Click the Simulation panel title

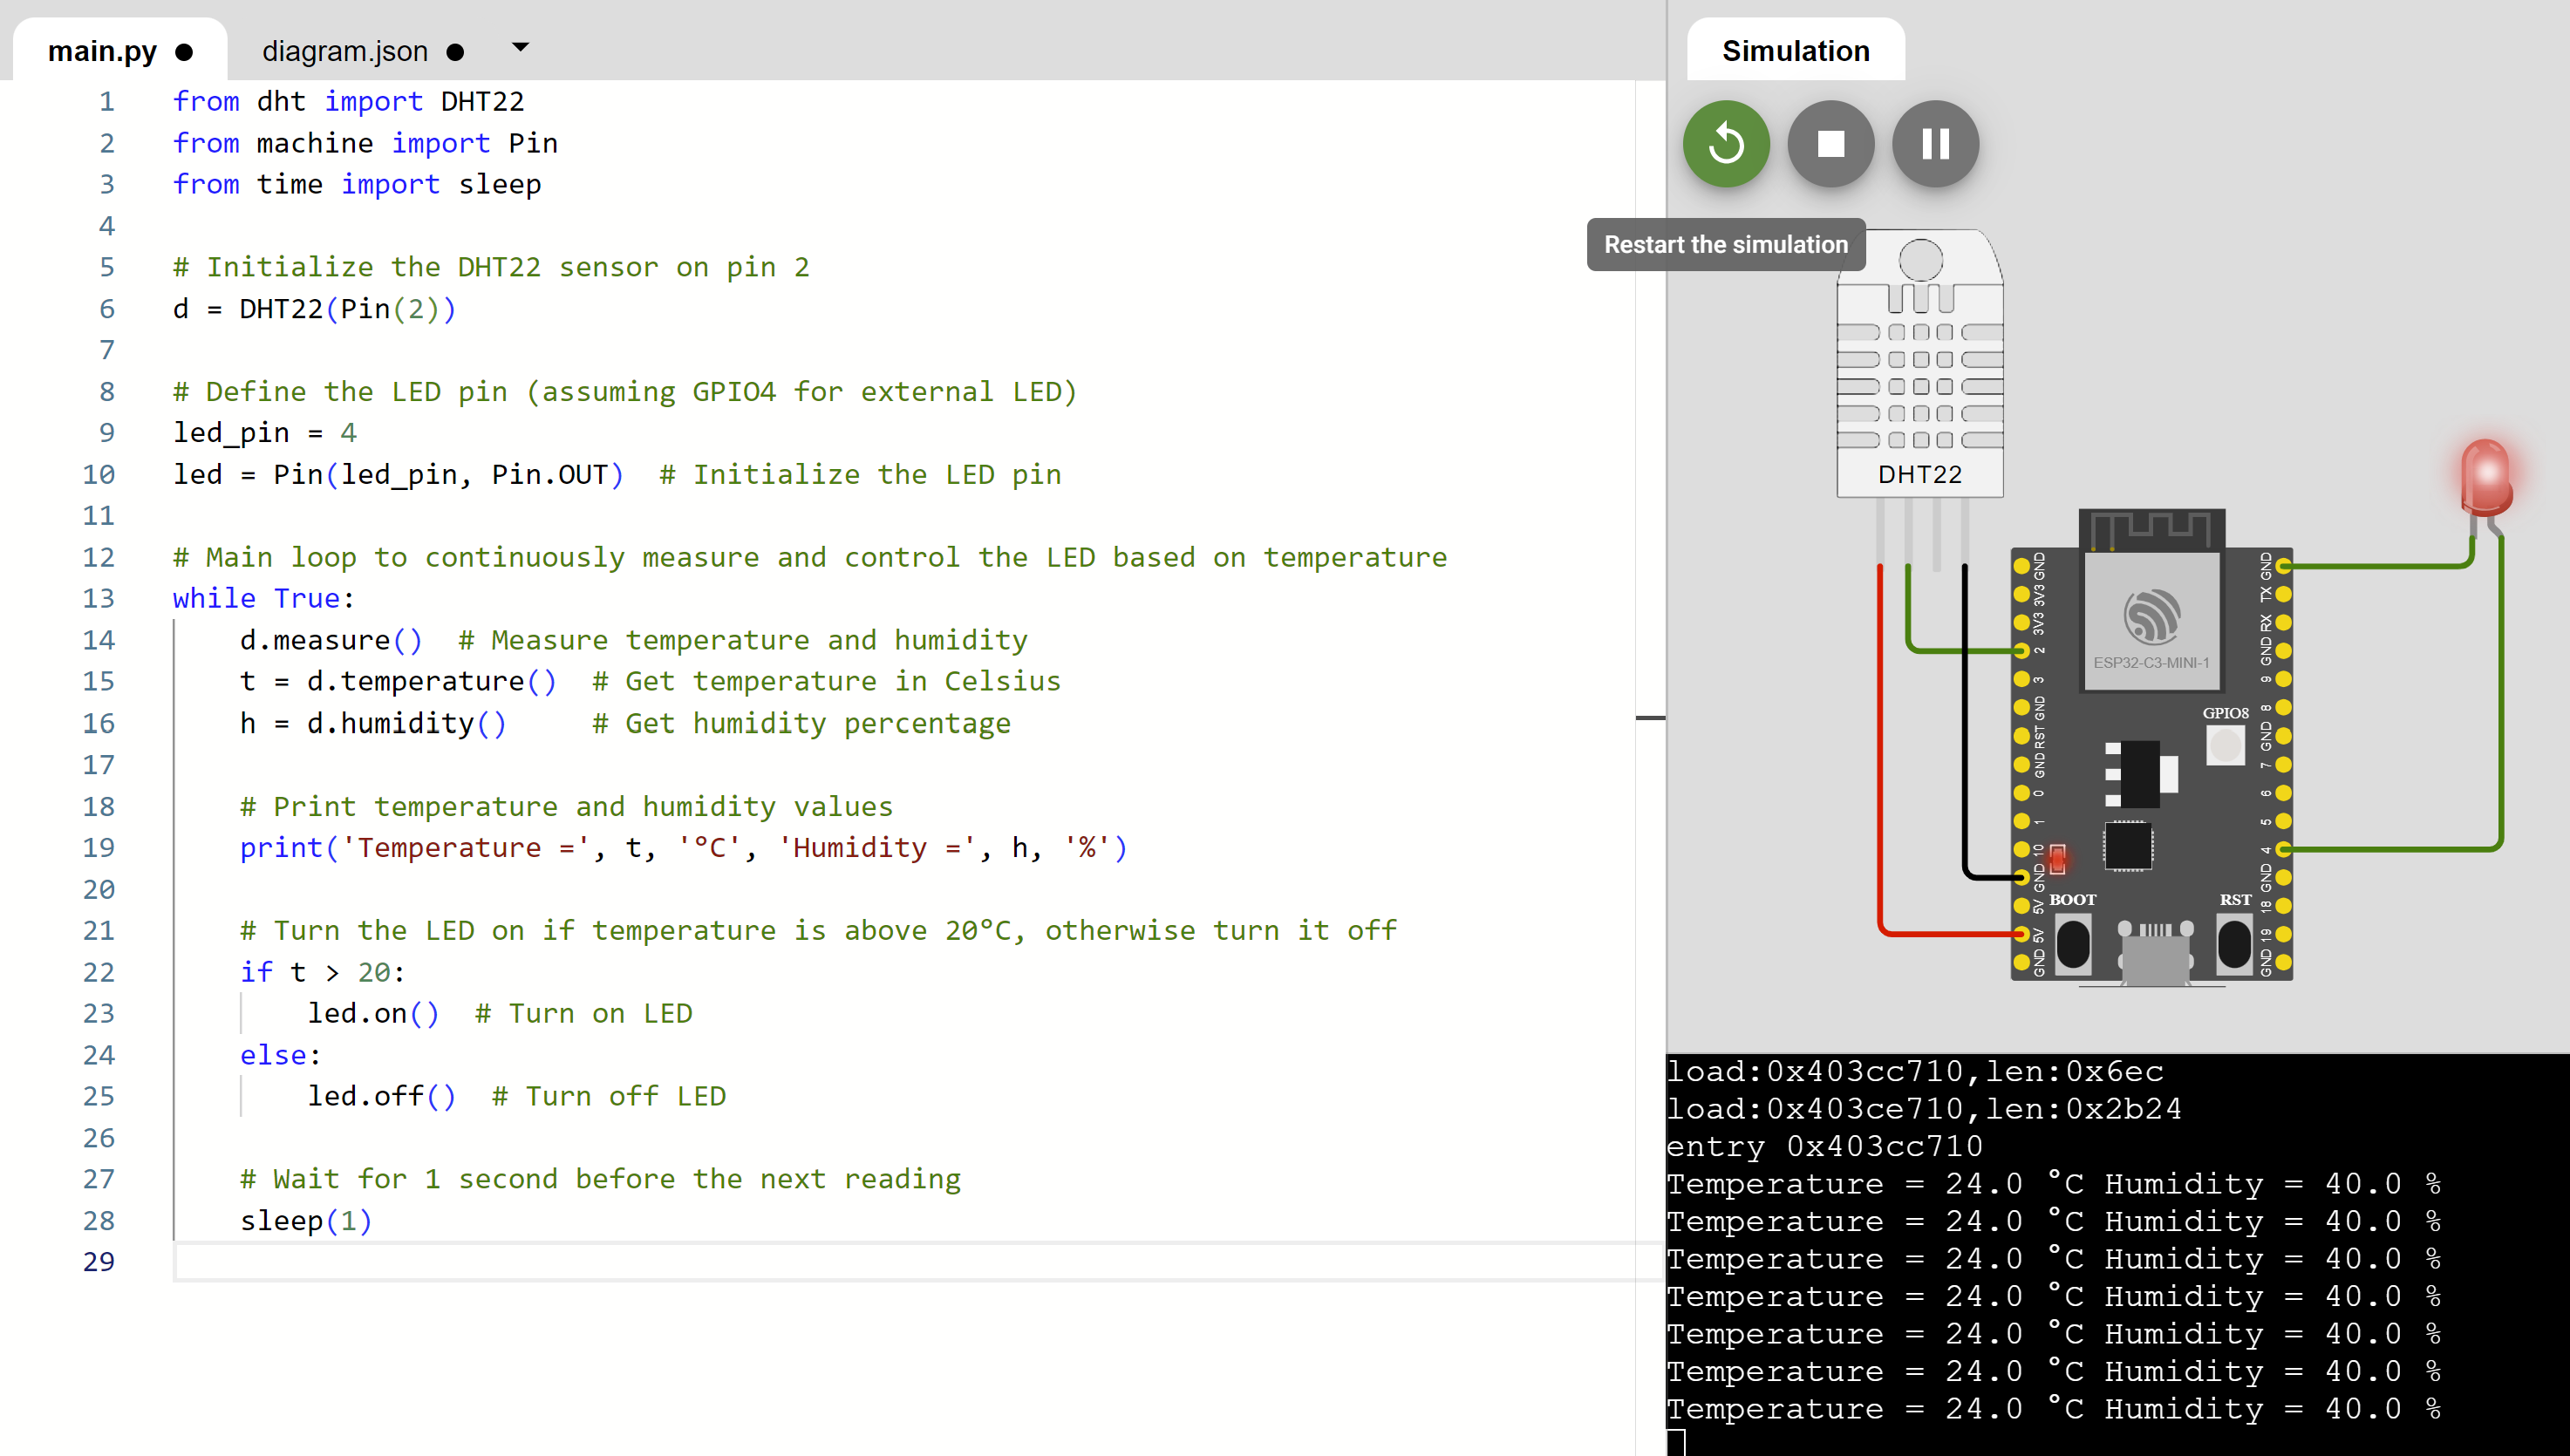click(1795, 51)
